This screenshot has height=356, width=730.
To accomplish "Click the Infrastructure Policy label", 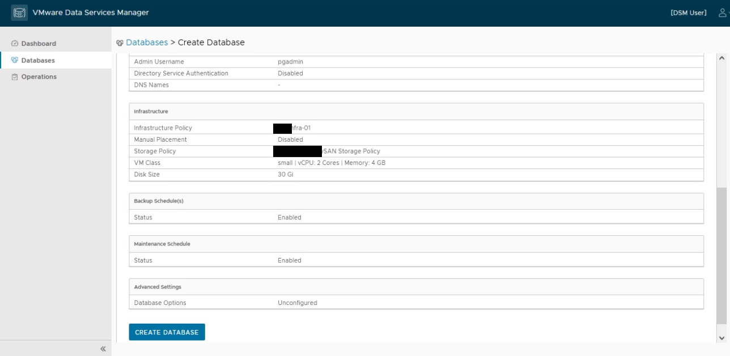I will click(163, 128).
